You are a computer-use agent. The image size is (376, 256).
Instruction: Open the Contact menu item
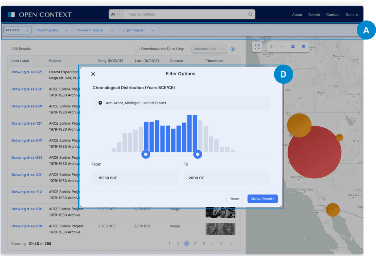tap(333, 15)
